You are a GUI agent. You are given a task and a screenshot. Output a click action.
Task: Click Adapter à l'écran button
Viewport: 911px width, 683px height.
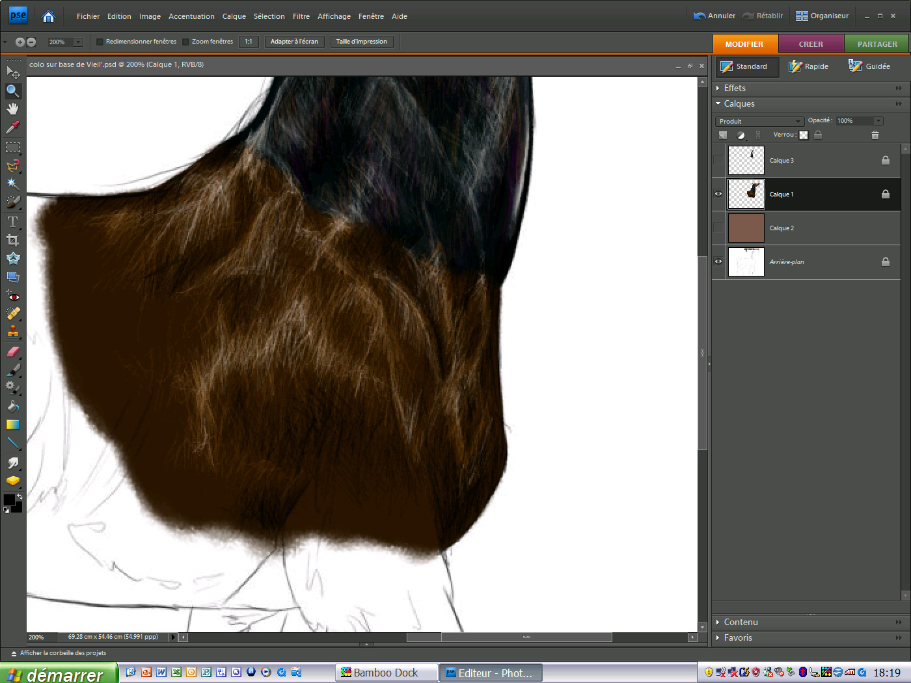(x=294, y=42)
